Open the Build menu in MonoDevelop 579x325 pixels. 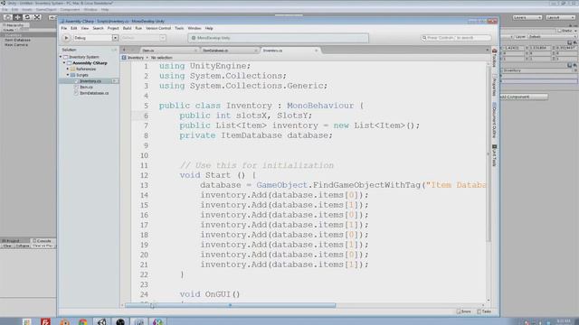pos(127,28)
